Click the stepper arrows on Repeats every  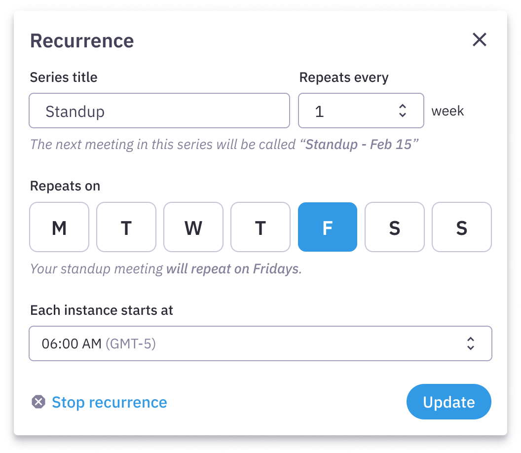[402, 111]
